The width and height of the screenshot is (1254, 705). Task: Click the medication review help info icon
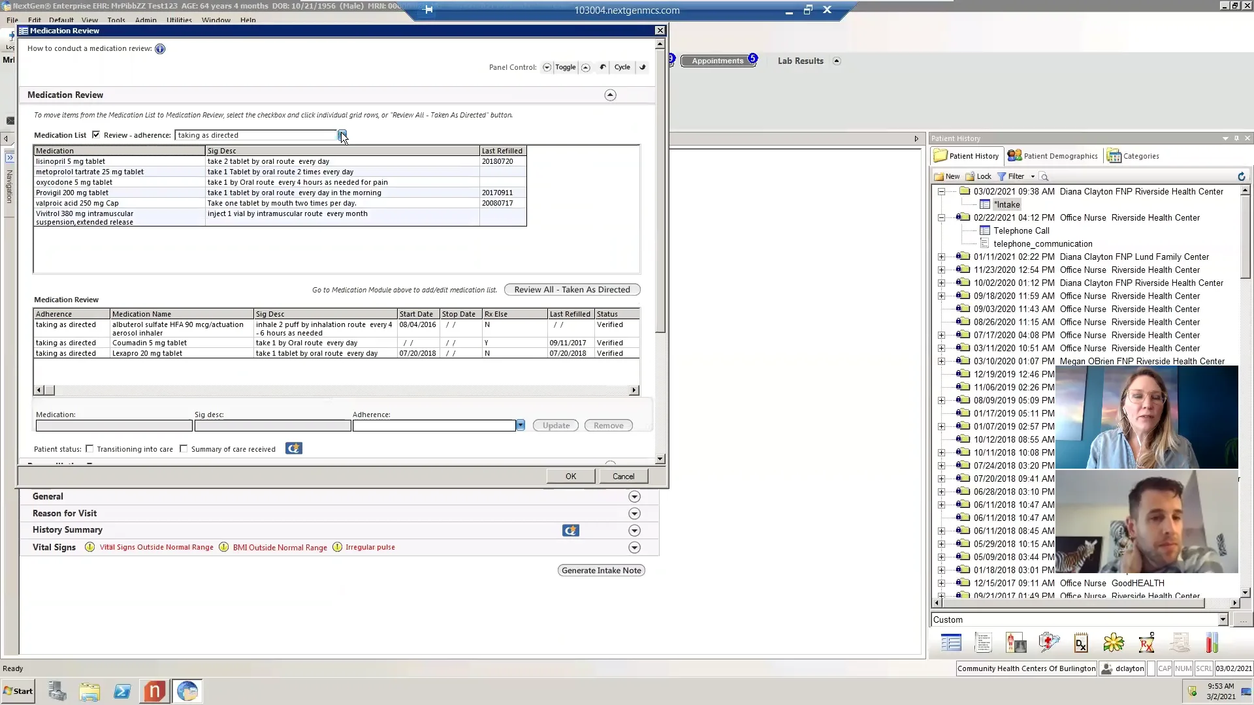(159, 49)
